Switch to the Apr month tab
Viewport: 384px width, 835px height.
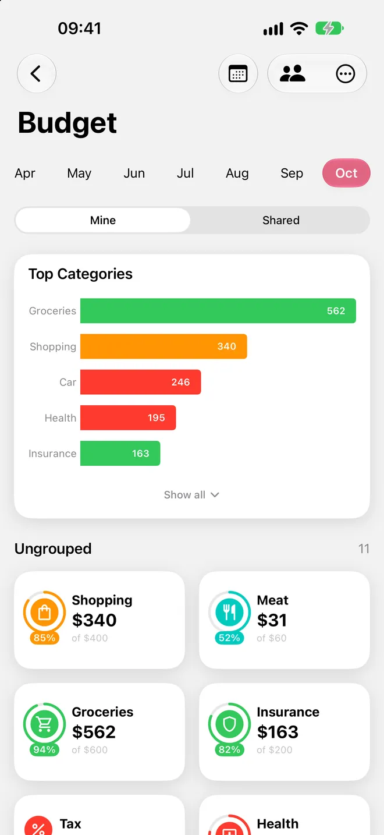pos(25,173)
